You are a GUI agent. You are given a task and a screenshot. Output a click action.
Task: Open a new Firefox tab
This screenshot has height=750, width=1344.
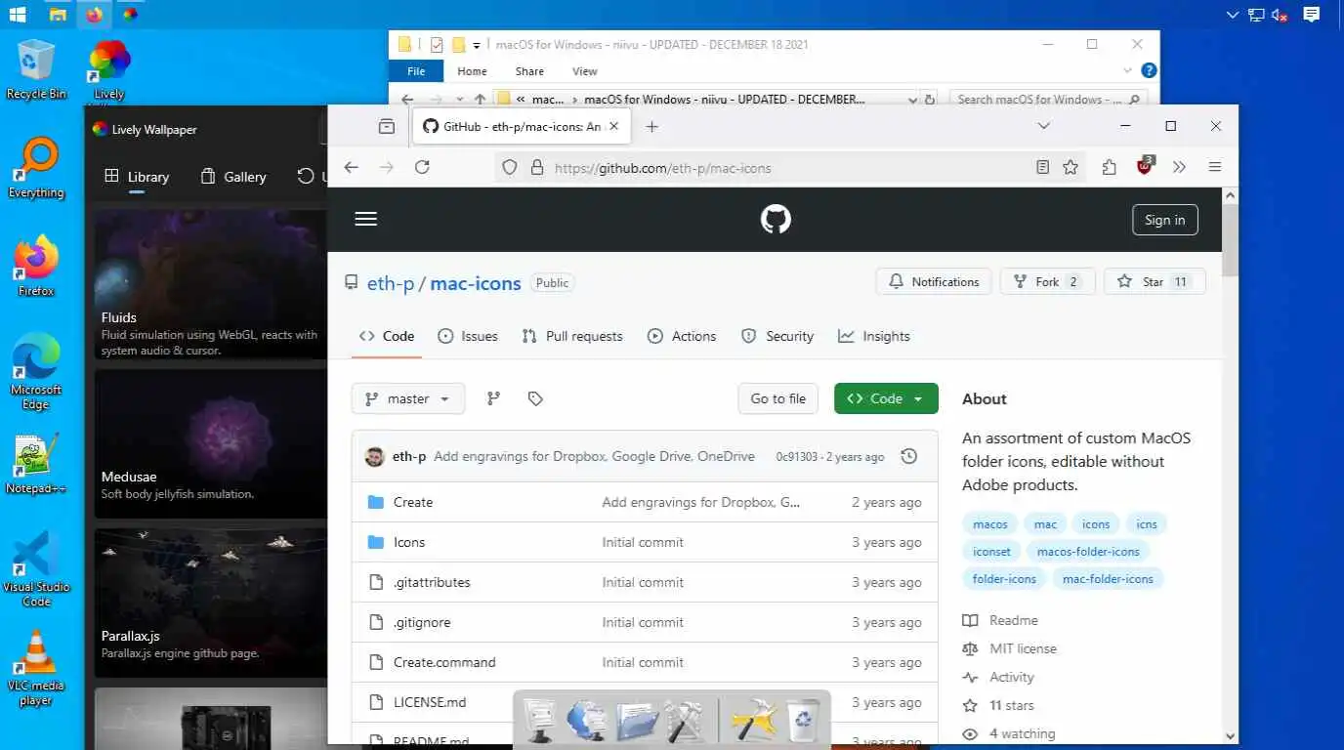[x=652, y=126]
